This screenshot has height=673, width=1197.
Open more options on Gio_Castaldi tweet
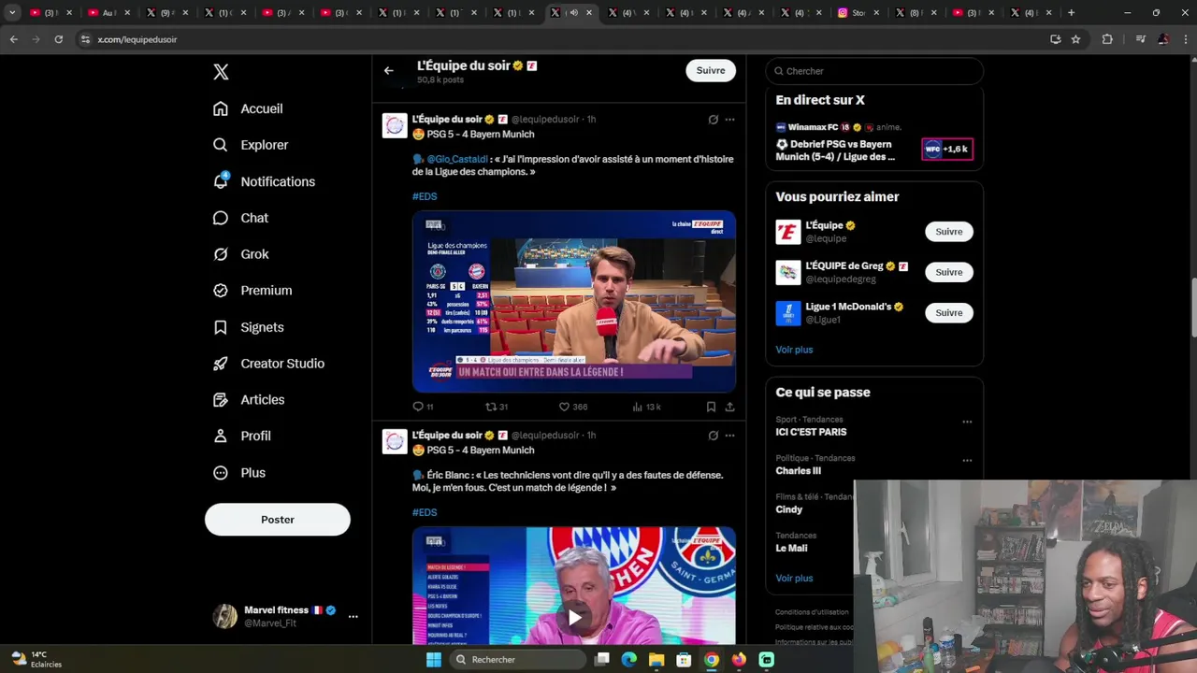pyautogui.click(x=729, y=120)
